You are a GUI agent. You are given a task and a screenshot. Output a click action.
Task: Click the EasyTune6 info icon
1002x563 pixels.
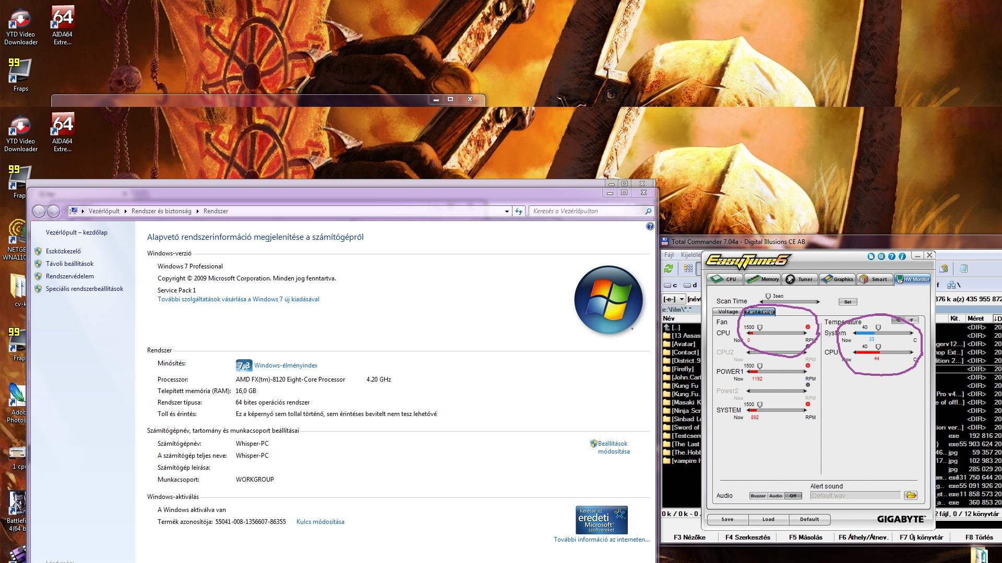pos(902,256)
